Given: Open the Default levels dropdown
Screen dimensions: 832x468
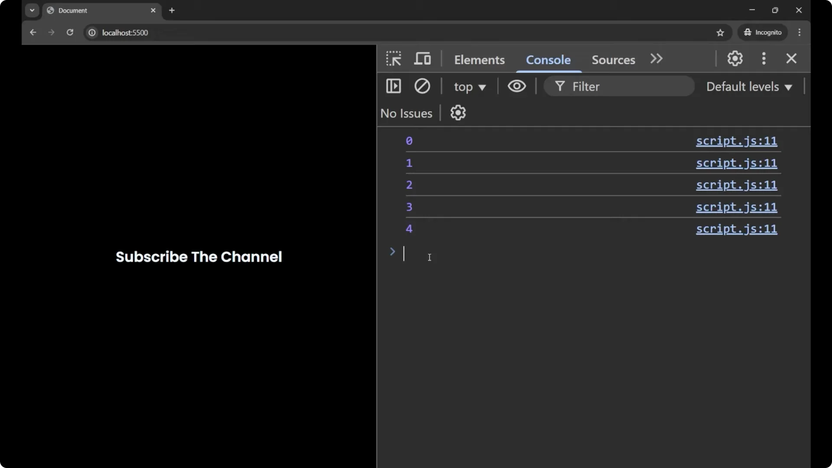Looking at the screenshot, I should coord(749,87).
